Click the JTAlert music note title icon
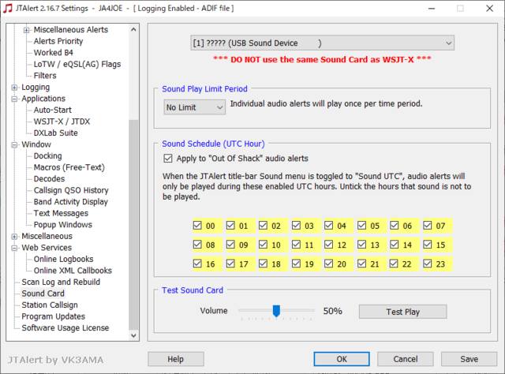The width and height of the screenshot is (505, 374). click(8, 9)
